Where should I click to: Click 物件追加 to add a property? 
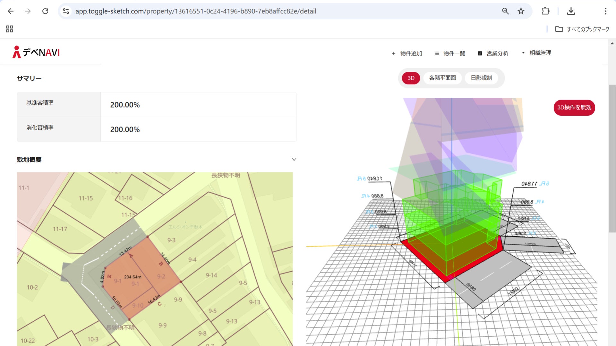pyautogui.click(x=407, y=54)
